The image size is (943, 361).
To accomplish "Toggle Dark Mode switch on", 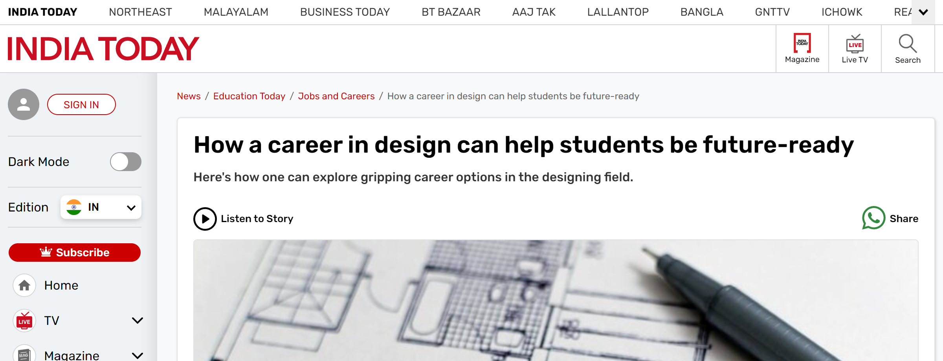I will coord(125,162).
